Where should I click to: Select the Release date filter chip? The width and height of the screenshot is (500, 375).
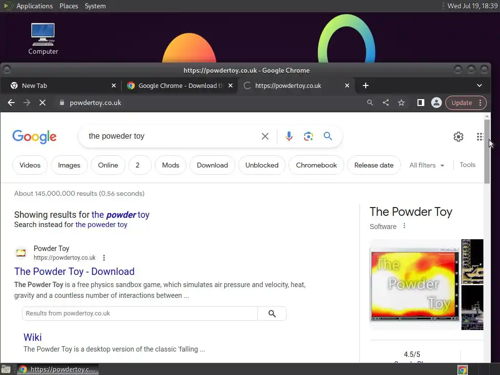pyautogui.click(x=374, y=165)
